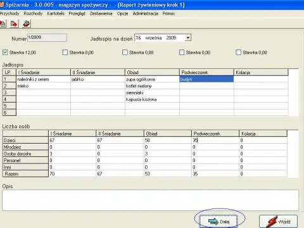Select the month września in the date field

coord(153,38)
